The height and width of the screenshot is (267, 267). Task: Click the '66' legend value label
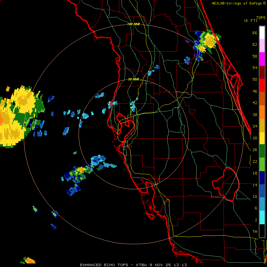(x=255, y=33)
